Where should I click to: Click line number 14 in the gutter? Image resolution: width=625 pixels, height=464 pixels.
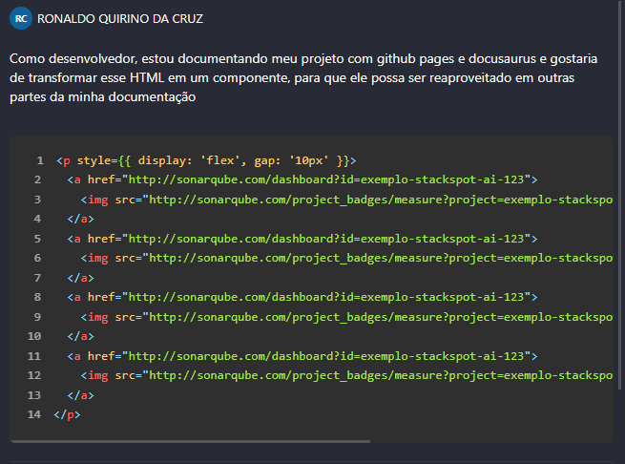pyautogui.click(x=34, y=414)
